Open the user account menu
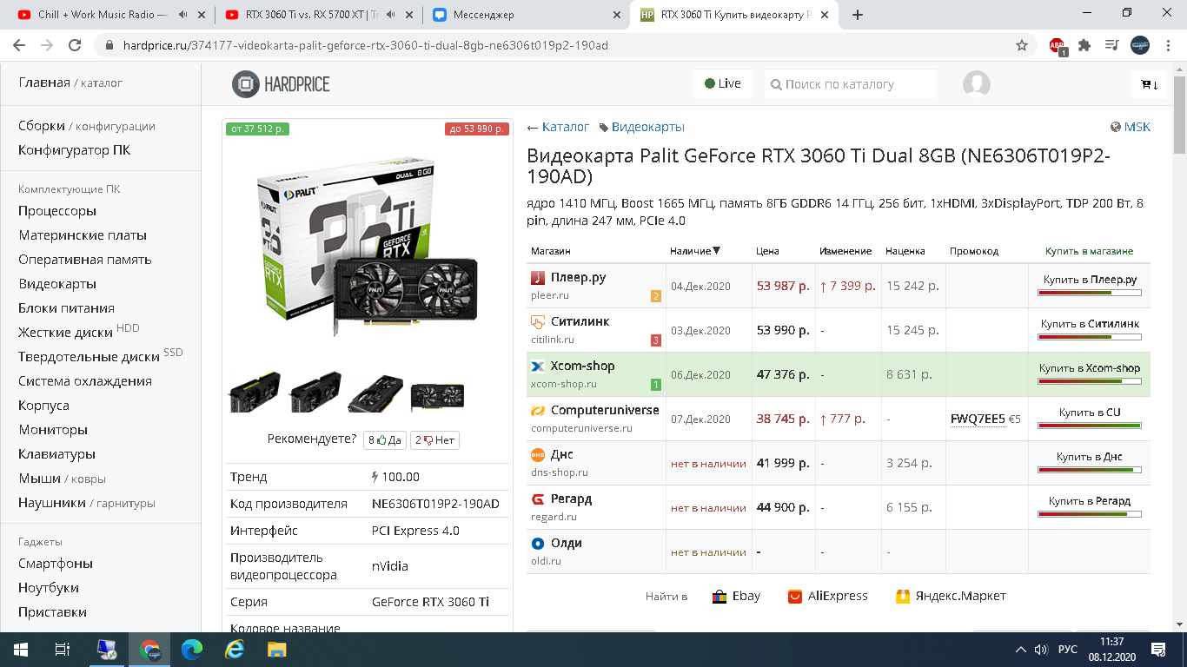The width and height of the screenshot is (1187, 667). coord(975,83)
